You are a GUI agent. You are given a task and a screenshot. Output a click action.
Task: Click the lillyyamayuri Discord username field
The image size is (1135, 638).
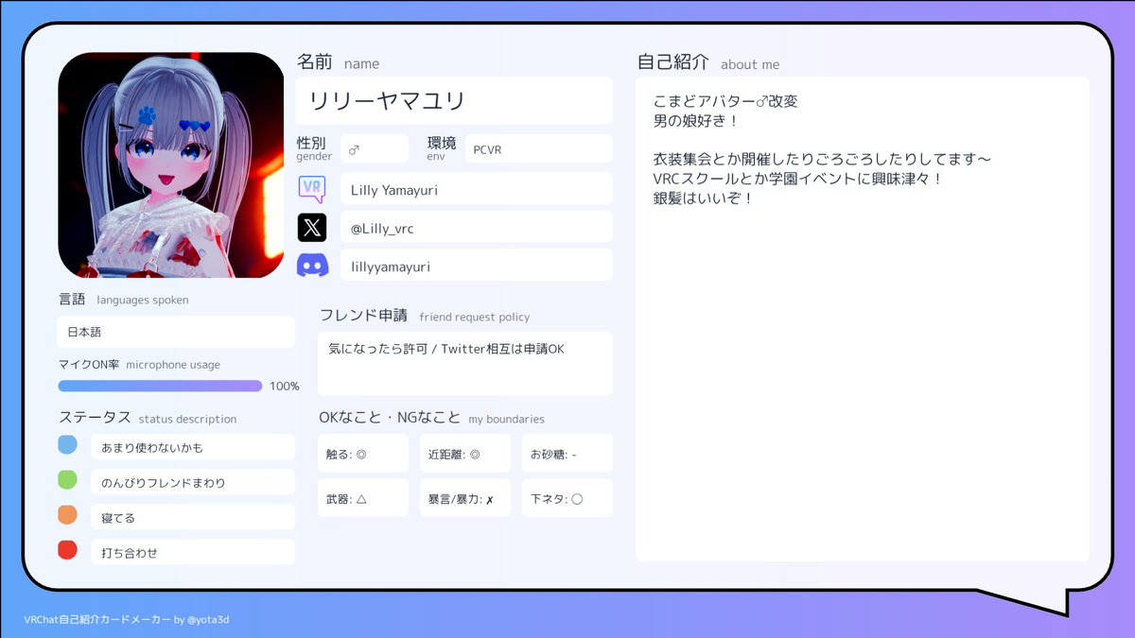[x=476, y=267]
